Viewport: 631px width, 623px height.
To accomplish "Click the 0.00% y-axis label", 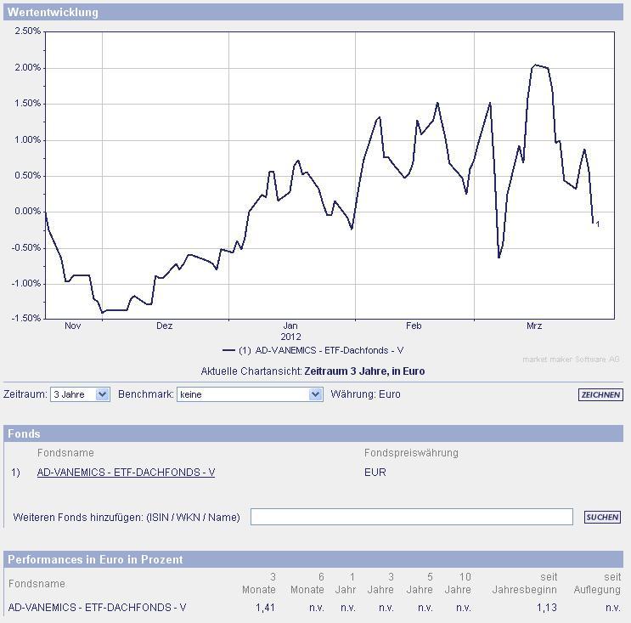I will [28, 212].
